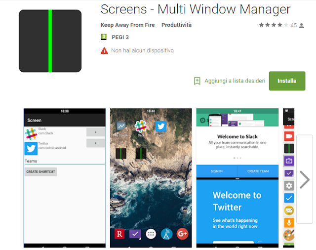Click the wishlist bookmark icon
Screen dimensions: 316x250
pyautogui.click(x=197, y=81)
